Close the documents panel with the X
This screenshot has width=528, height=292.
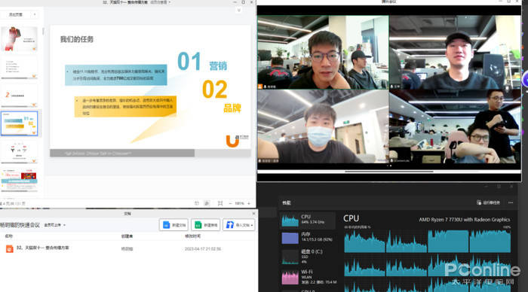point(254,214)
